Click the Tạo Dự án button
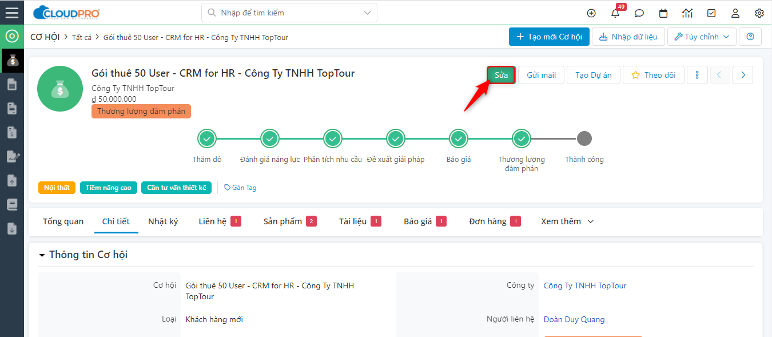This screenshot has width=772, height=337. 594,75
